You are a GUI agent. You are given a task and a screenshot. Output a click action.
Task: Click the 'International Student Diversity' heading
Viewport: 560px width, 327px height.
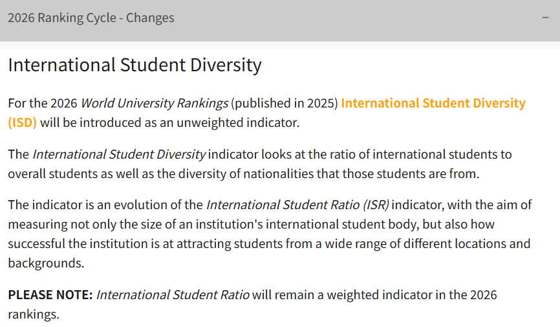(x=135, y=65)
